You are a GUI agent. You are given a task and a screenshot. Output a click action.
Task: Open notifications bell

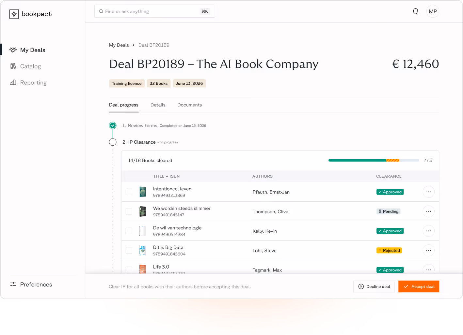(415, 11)
